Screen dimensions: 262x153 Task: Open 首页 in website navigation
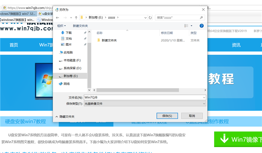(x=14, y=45)
